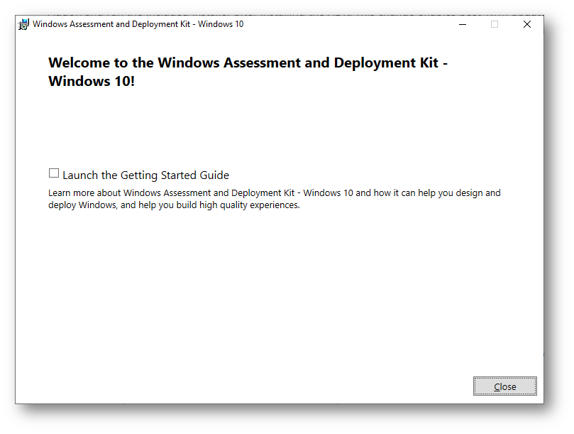The width and height of the screenshot is (574, 434).
Task: Click the installer icon in title bar
Action: tap(23, 25)
